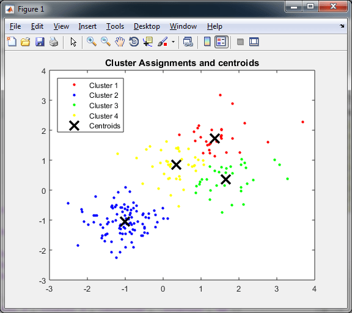
Task: Activate the Zoom Out tool
Action: point(106,42)
